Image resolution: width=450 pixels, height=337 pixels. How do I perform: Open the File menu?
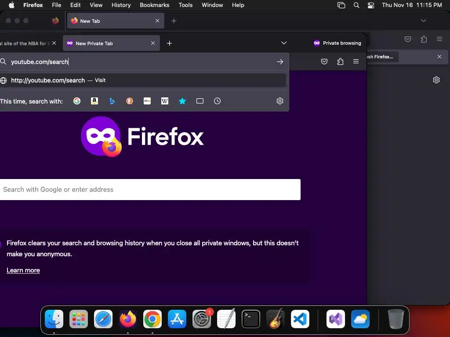click(57, 5)
